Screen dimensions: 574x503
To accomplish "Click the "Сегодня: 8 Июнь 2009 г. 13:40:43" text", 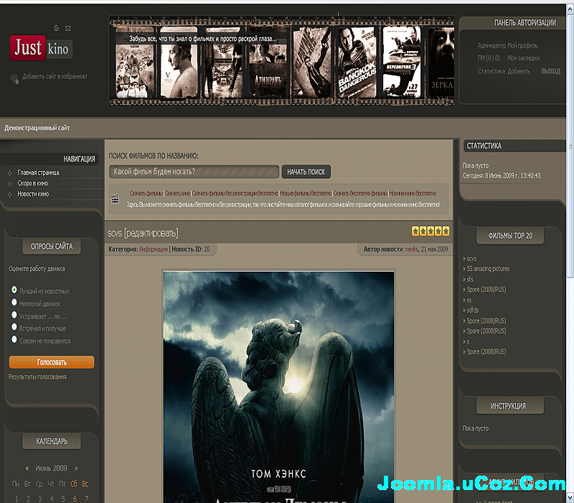I will 502,175.
